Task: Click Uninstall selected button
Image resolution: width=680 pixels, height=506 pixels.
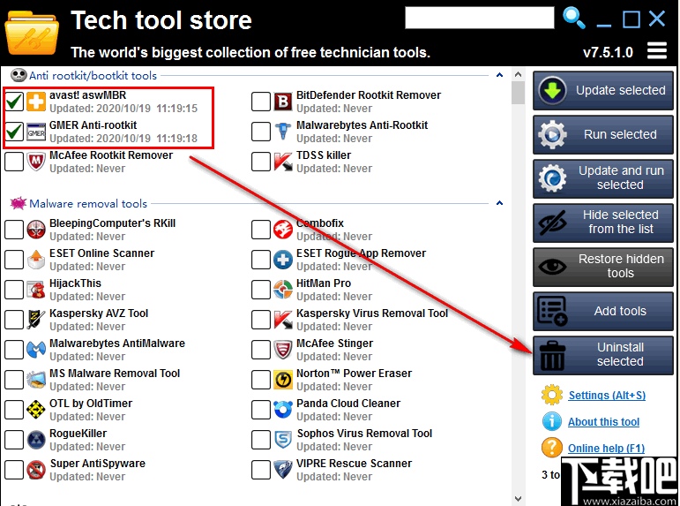Action: click(602, 355)
